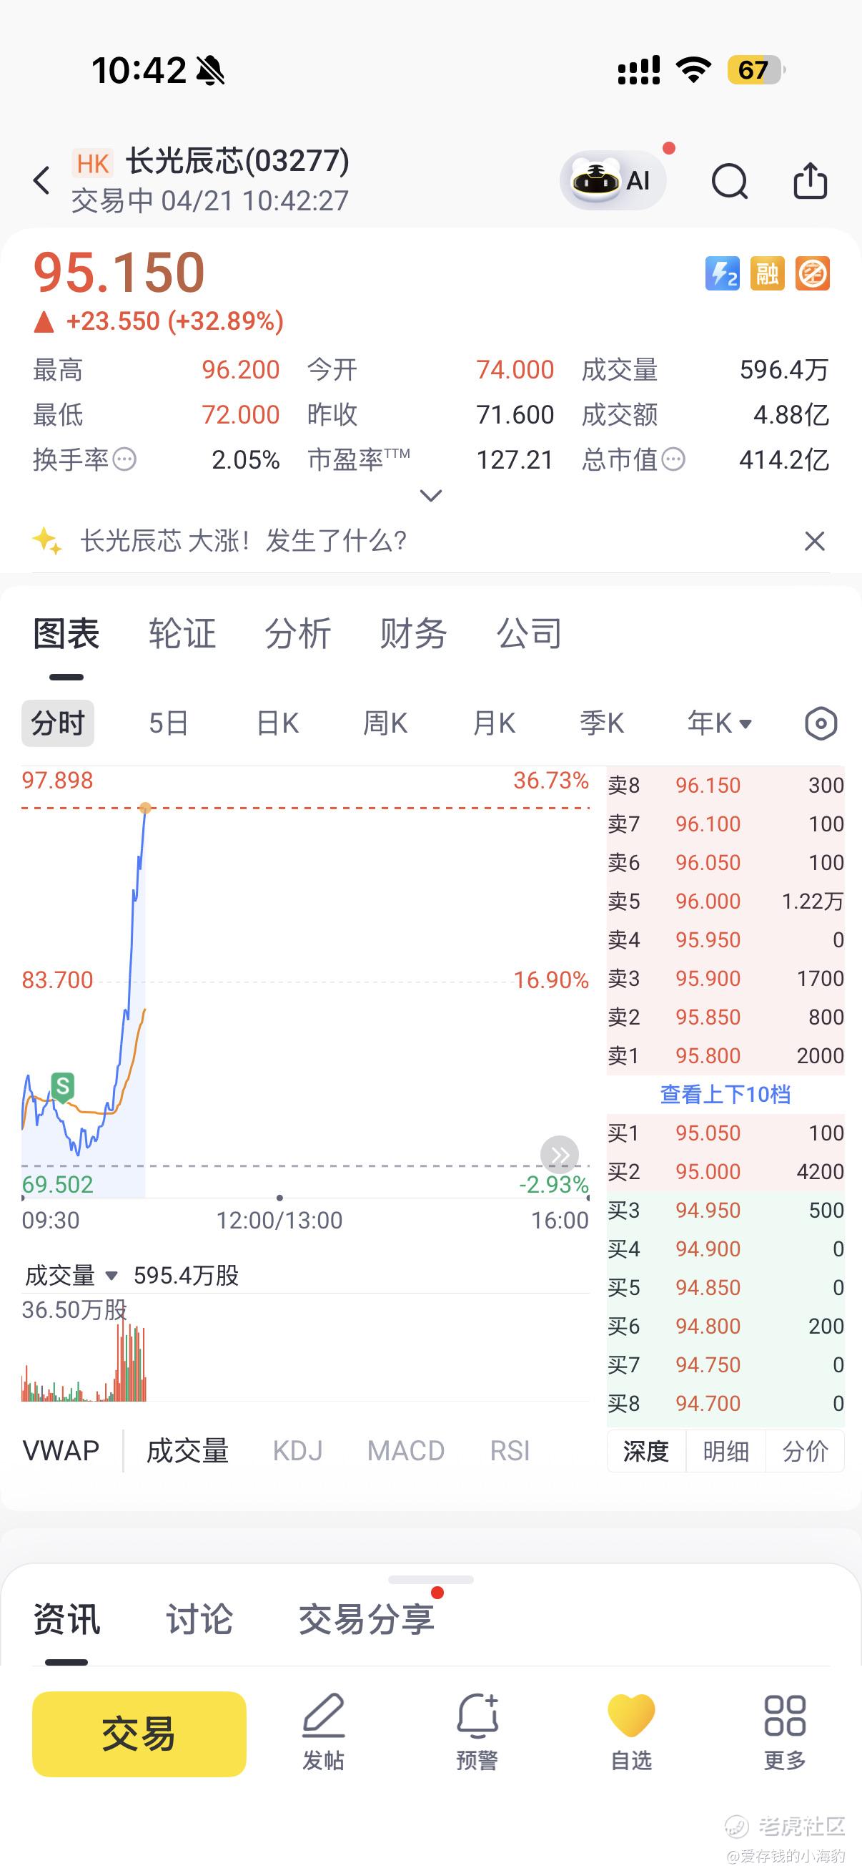Switch to the 公司 tab
862x1876 pixels.
point(529,633)
